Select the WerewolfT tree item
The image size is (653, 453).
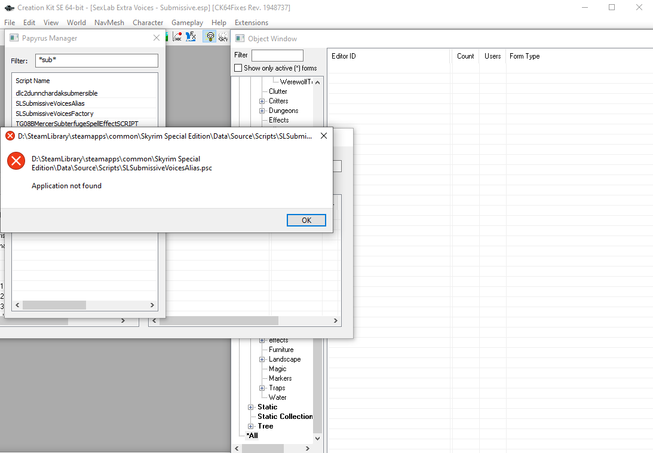coord(296,82)
